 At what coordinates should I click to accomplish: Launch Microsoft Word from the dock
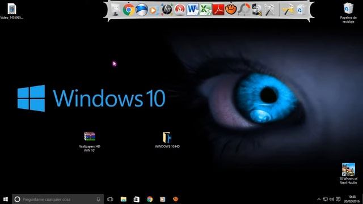[x=192, y=10]
